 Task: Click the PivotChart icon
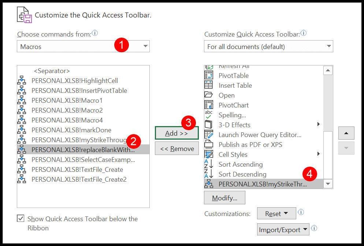[x=208, y=105]
